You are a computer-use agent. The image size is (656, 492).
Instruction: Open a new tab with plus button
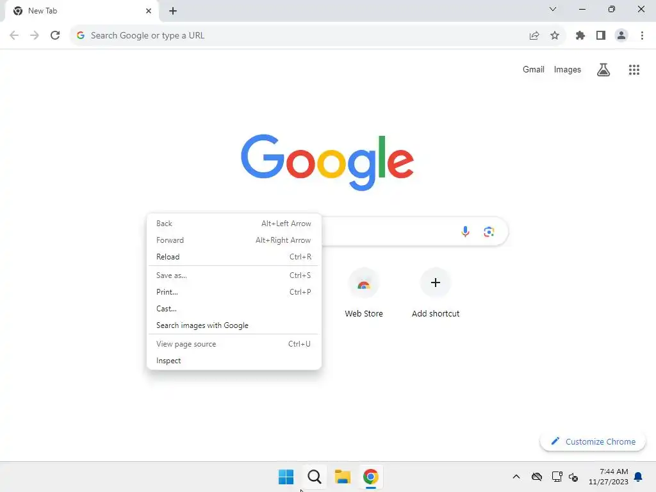[x=173, y=11]
